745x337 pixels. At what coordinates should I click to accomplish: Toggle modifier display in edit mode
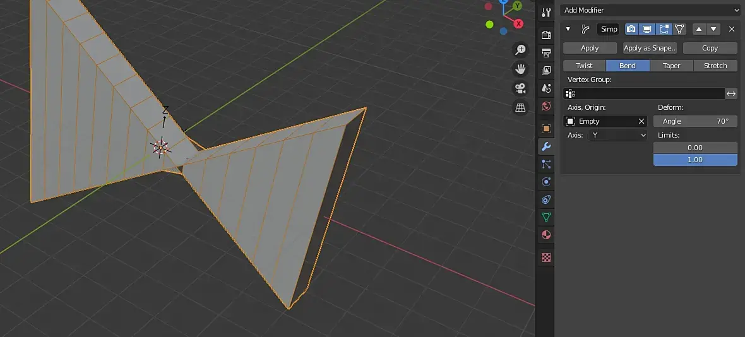[664, 29]
